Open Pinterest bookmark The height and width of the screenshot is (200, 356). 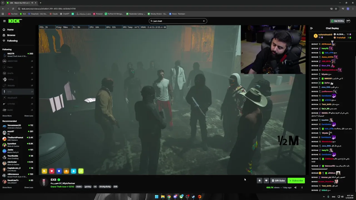point(98,14)
